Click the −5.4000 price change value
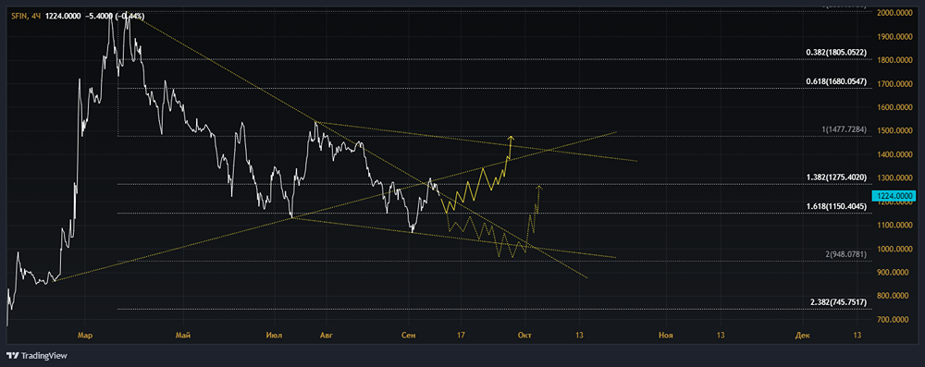 tap(100, 16)
